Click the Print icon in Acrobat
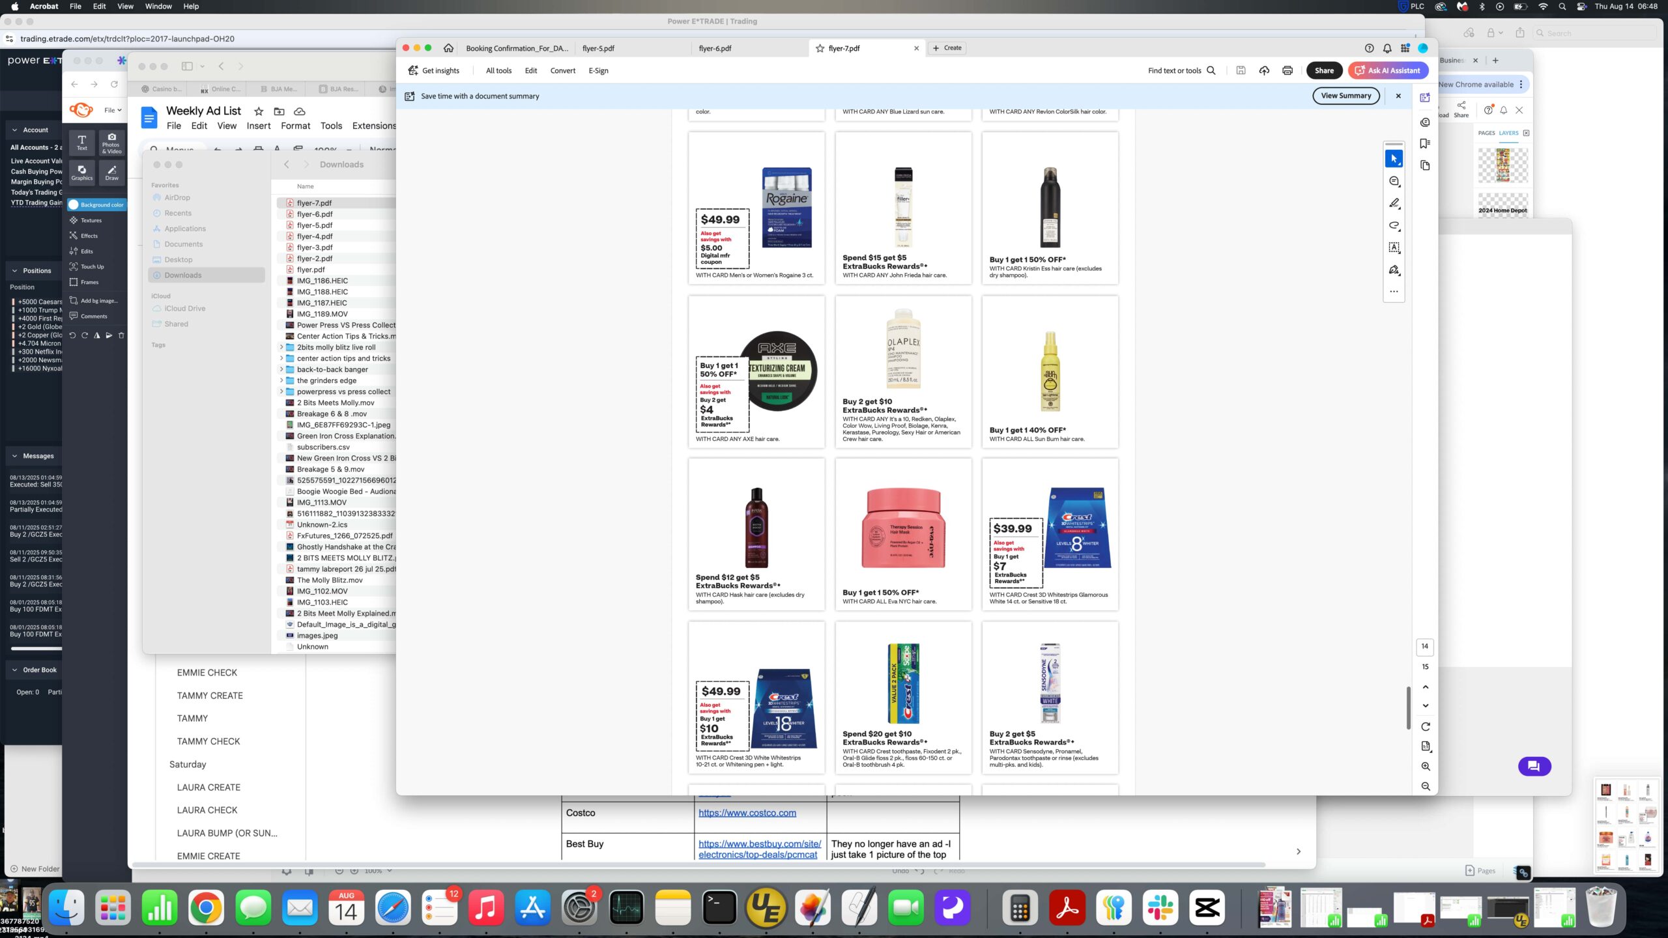This screenshot has width=1668, height=938. tap(1287, 70)
